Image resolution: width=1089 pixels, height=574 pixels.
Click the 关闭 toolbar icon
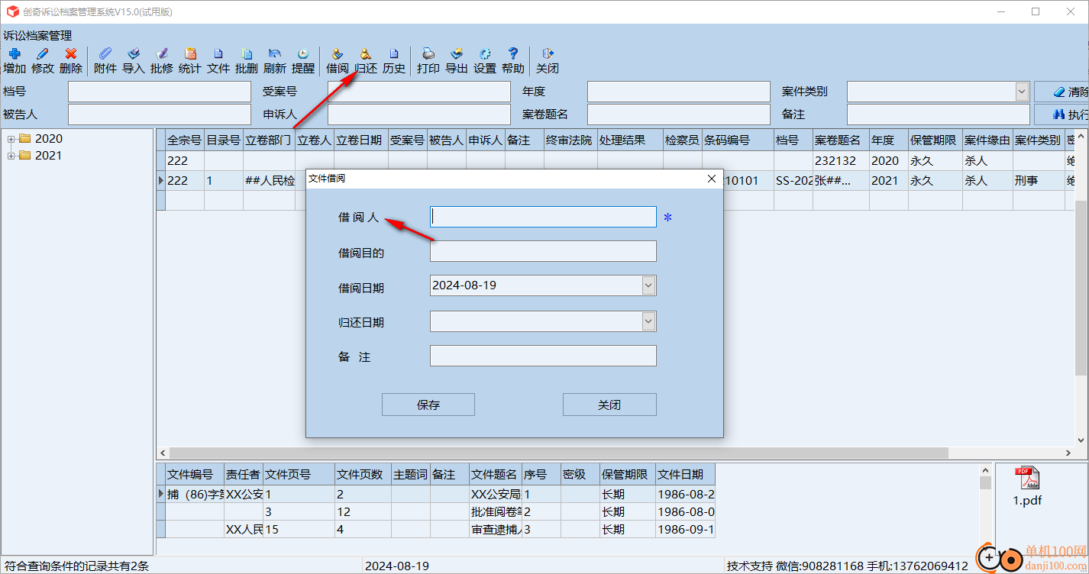tap(548, 60)
